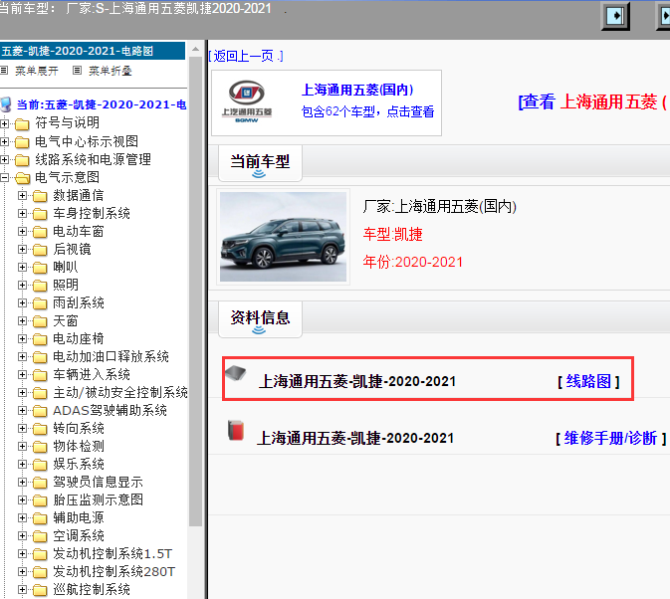Click the red book icon for 维修手册 row
The width and height of the screenshot is (670, 599).
[236, 430]
